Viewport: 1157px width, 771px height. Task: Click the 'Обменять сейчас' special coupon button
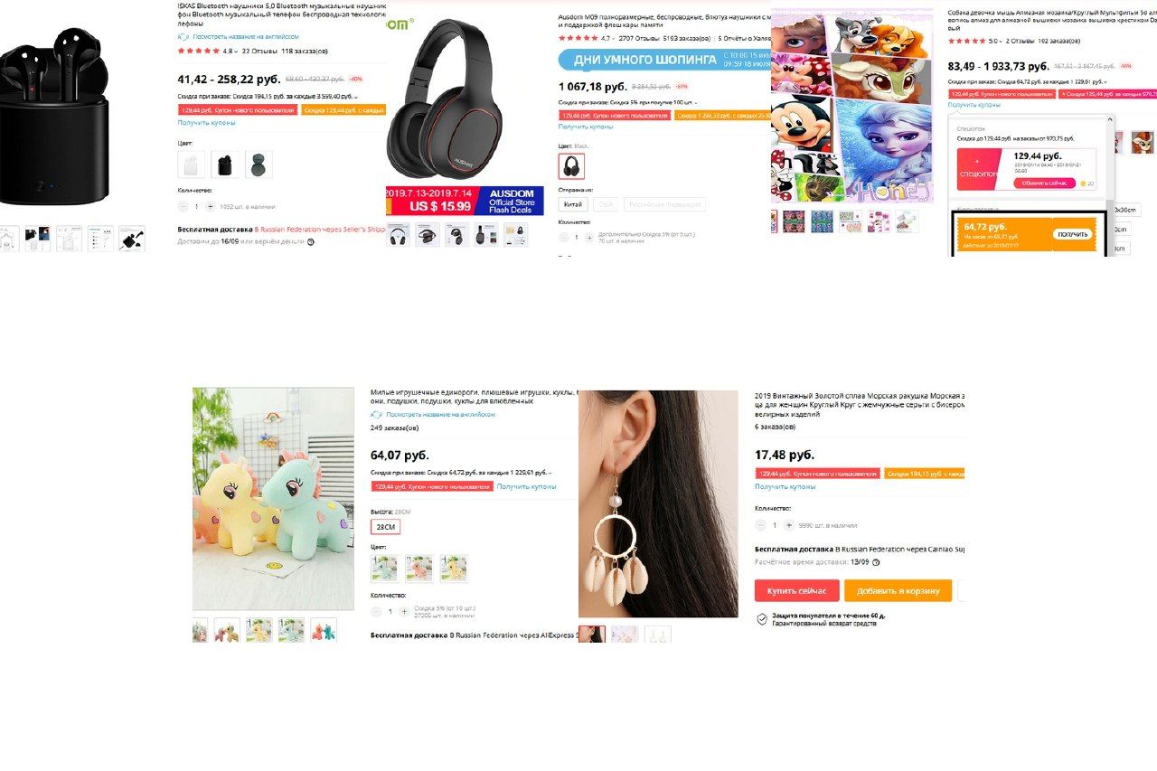pyautogui.click(x=1045, y=183)
